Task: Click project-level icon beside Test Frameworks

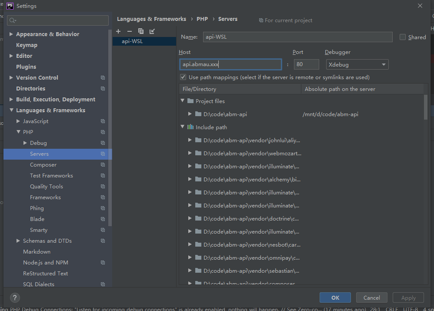Action: tap(103, 176)
